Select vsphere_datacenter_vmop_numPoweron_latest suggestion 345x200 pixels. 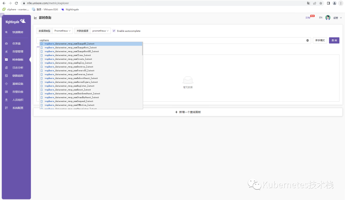(91, 74)
